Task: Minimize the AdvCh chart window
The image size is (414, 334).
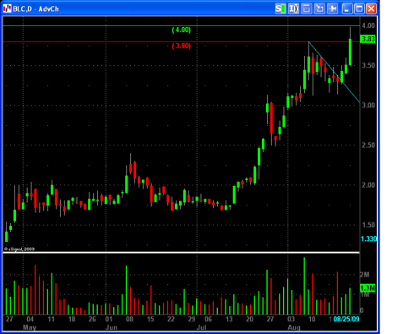Action: [347, 8]
